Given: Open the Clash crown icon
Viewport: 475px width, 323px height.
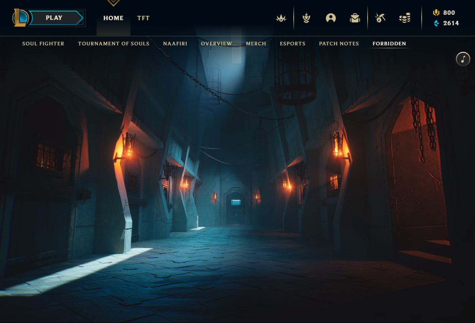Looking at the screenshot, I should point(281,18).
